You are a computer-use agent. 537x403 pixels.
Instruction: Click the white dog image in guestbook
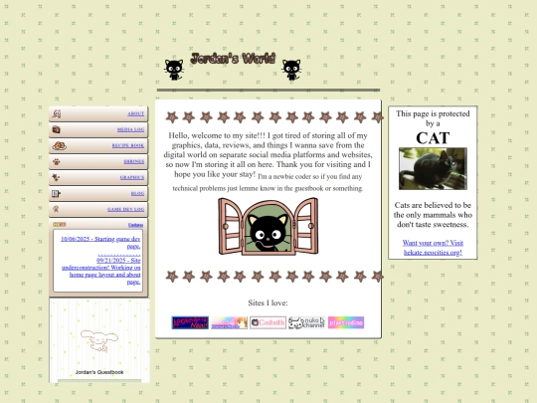99,340
